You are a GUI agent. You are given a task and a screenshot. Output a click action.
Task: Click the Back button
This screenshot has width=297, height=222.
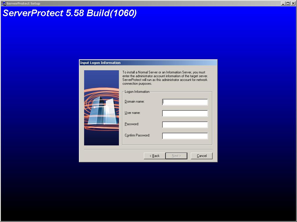coord(154,156)
